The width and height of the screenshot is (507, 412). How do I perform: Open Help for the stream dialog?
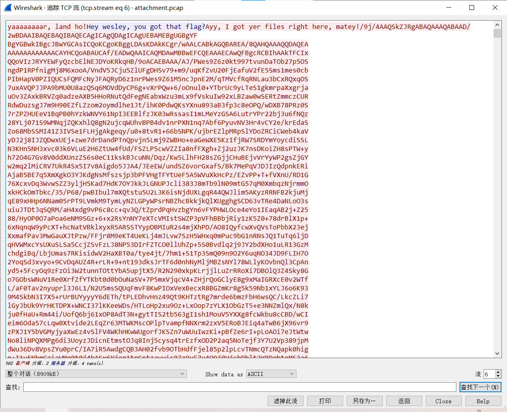click(x=483, y=401)
